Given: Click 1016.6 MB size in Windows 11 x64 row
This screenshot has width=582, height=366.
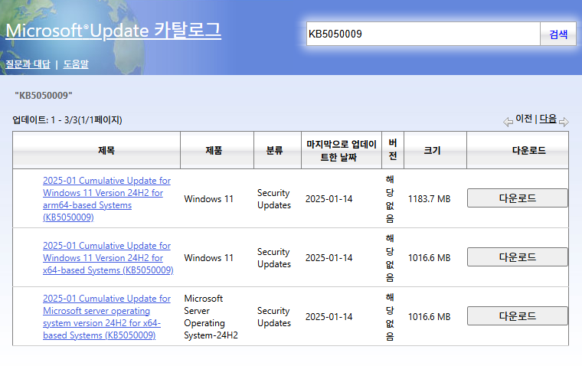Looking at the screenshot, I should pyautogui.click(x=429, y=258).
